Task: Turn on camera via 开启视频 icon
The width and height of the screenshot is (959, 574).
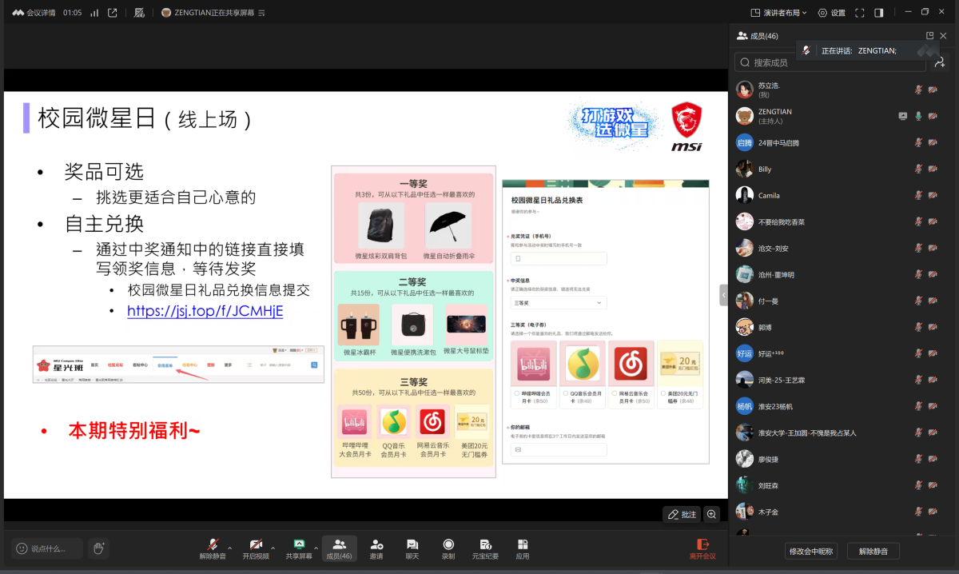Action: pyautogui.click(x=256, y=544)
